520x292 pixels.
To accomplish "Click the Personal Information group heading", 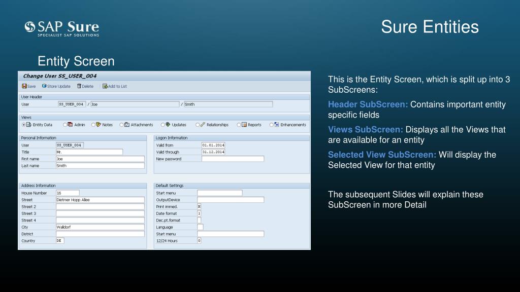I will (x=39, y=138).
